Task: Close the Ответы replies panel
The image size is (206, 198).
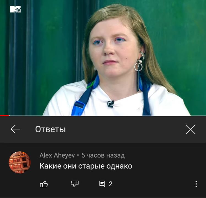Action: click(x=191, y=129)
